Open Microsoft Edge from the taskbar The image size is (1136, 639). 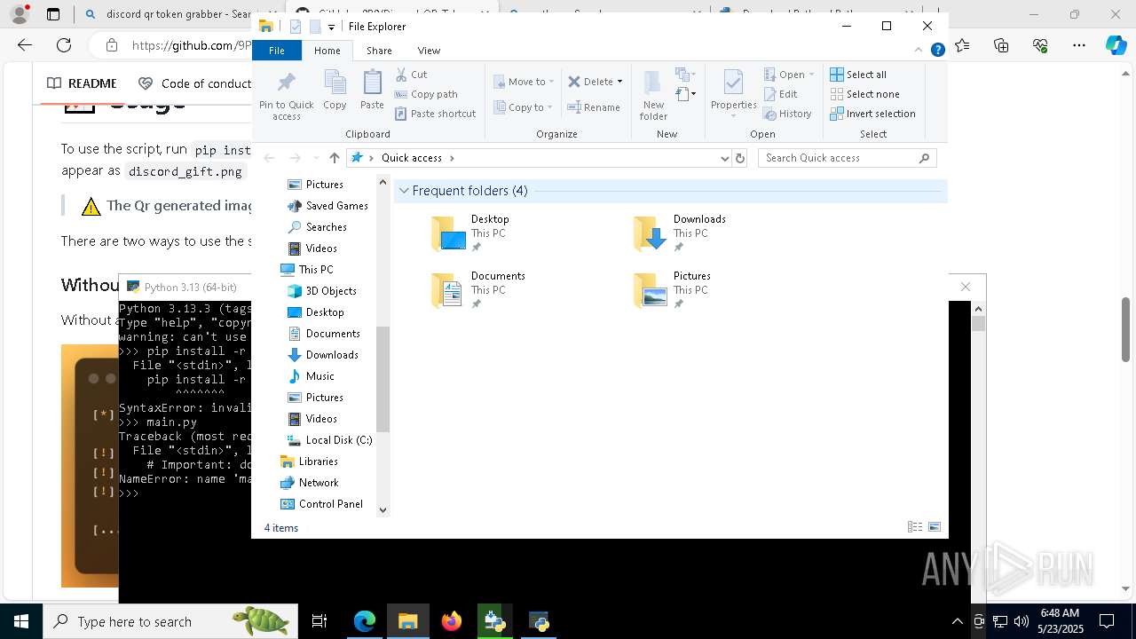365,621
